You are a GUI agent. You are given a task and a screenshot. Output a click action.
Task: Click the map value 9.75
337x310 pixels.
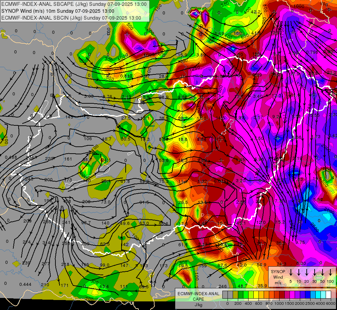(x=300, y=242)
